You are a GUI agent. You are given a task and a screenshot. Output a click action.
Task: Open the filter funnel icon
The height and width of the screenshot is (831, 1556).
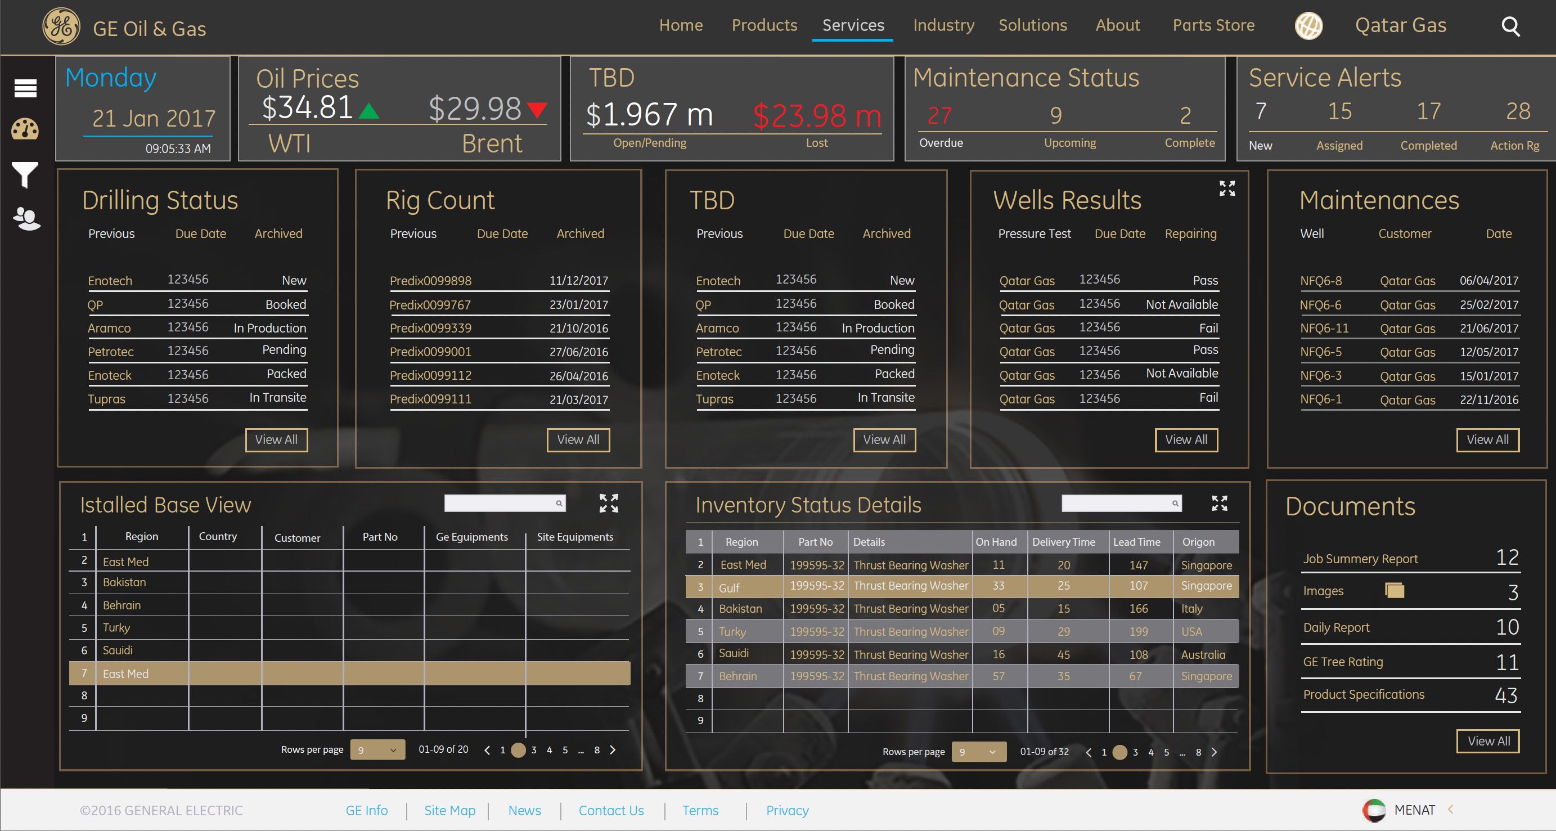point(25,174)
